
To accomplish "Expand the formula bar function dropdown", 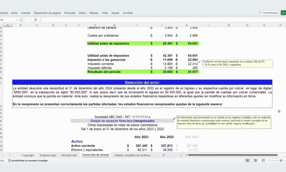I will (x=39, y=20).
